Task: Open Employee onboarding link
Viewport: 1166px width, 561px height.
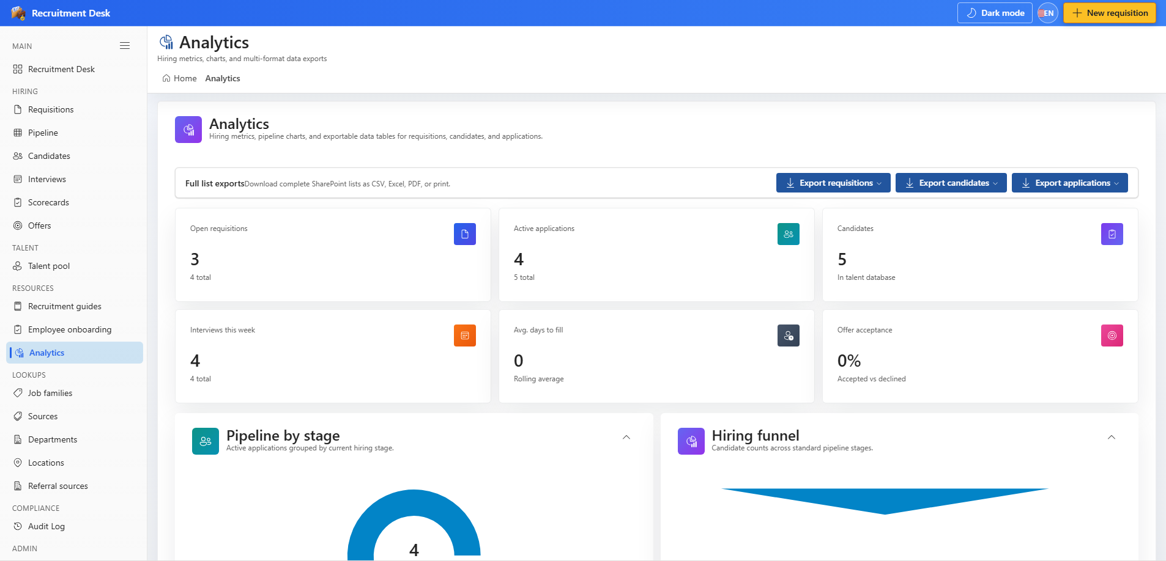Action: click(x=75, y=329)
